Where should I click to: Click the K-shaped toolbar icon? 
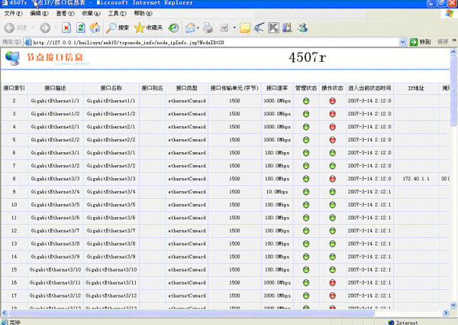click(273, 28)
